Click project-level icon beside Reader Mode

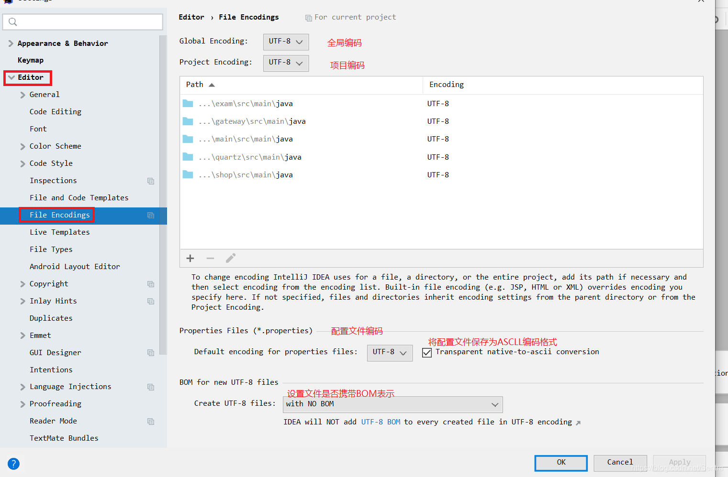151,421
